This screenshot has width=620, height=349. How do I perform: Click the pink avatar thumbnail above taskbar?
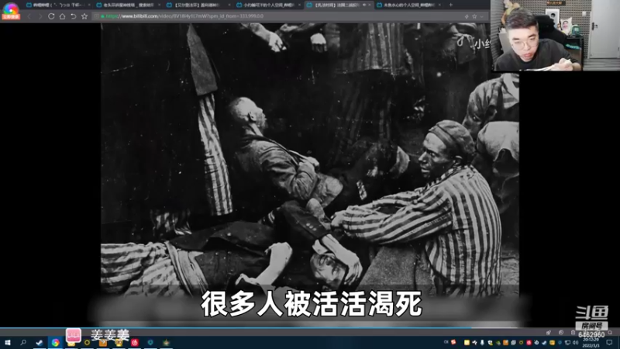click(73, 335)
